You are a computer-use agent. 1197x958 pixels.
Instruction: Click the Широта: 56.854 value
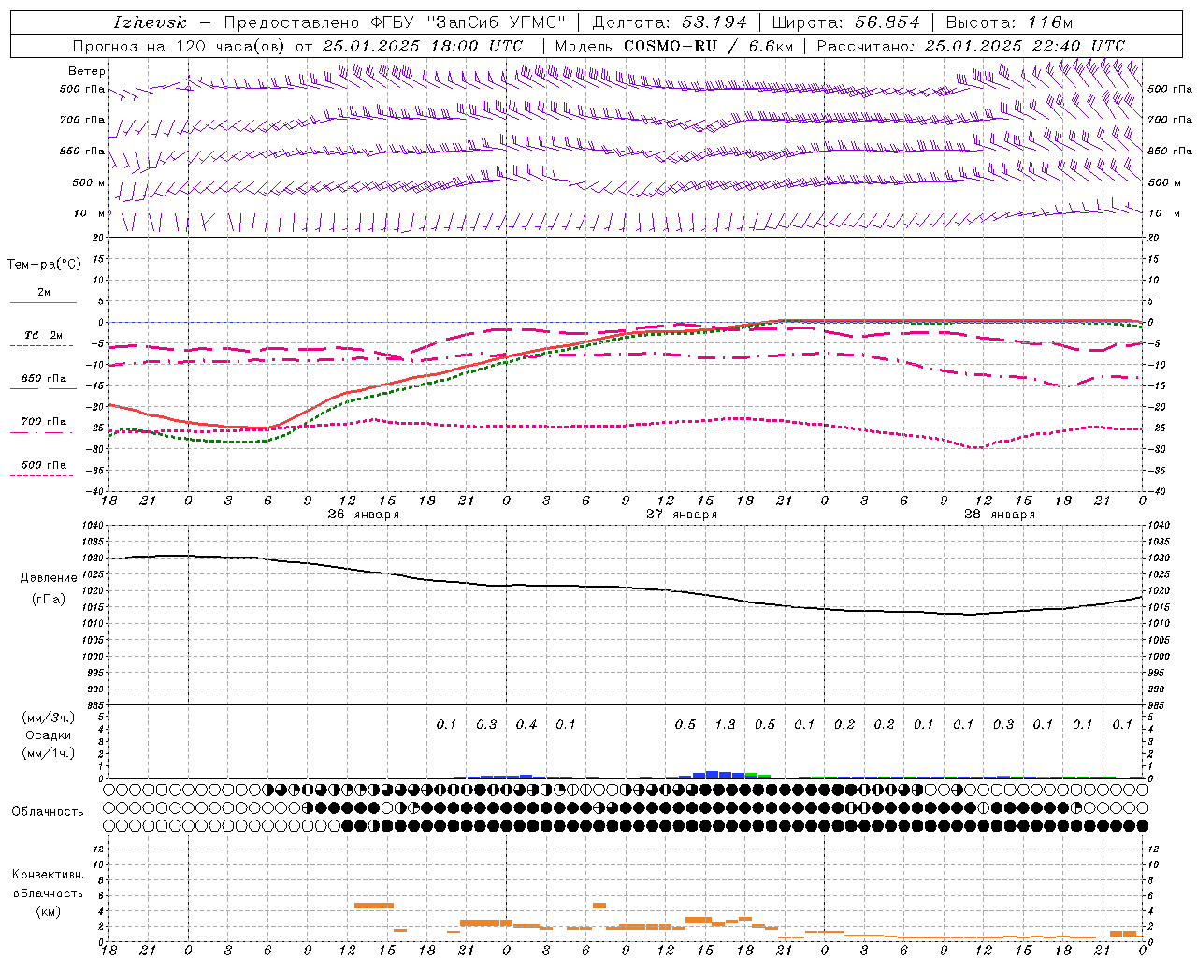pos(845,22)
